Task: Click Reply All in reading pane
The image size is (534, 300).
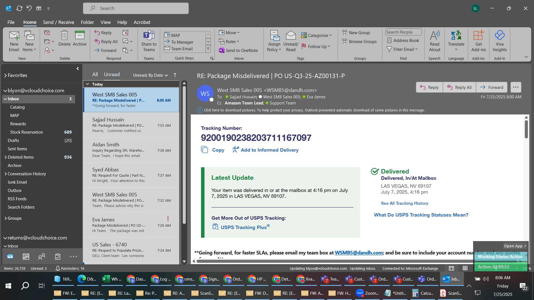Action: pyautogui.click(x=459, y=87)
